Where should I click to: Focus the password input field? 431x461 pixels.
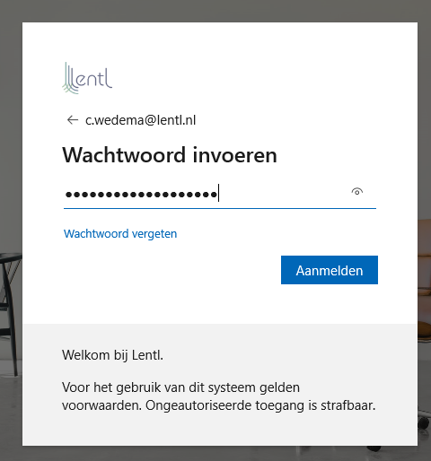(x=220, y=194)
